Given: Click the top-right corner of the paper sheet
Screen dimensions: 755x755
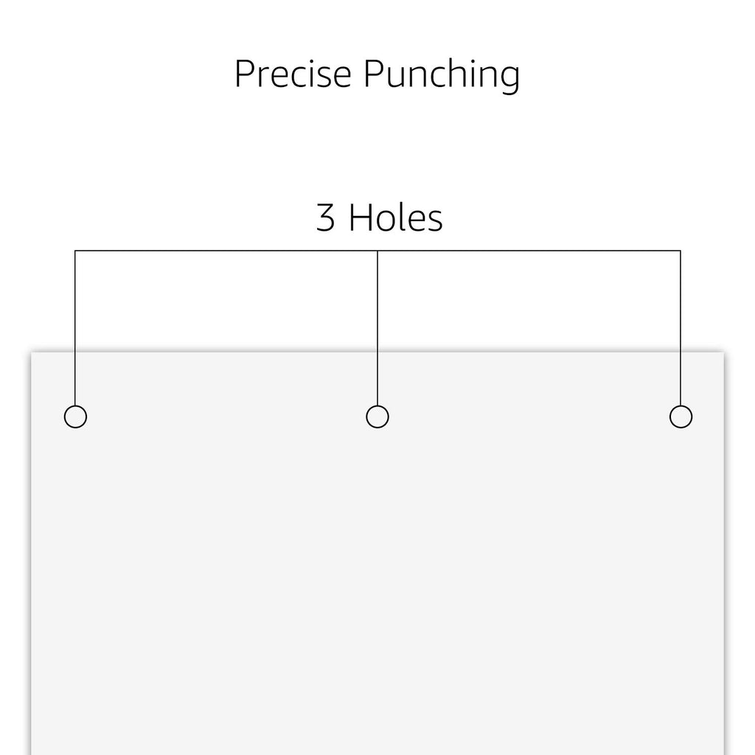Looking at the screenshot, I should 723,352.
